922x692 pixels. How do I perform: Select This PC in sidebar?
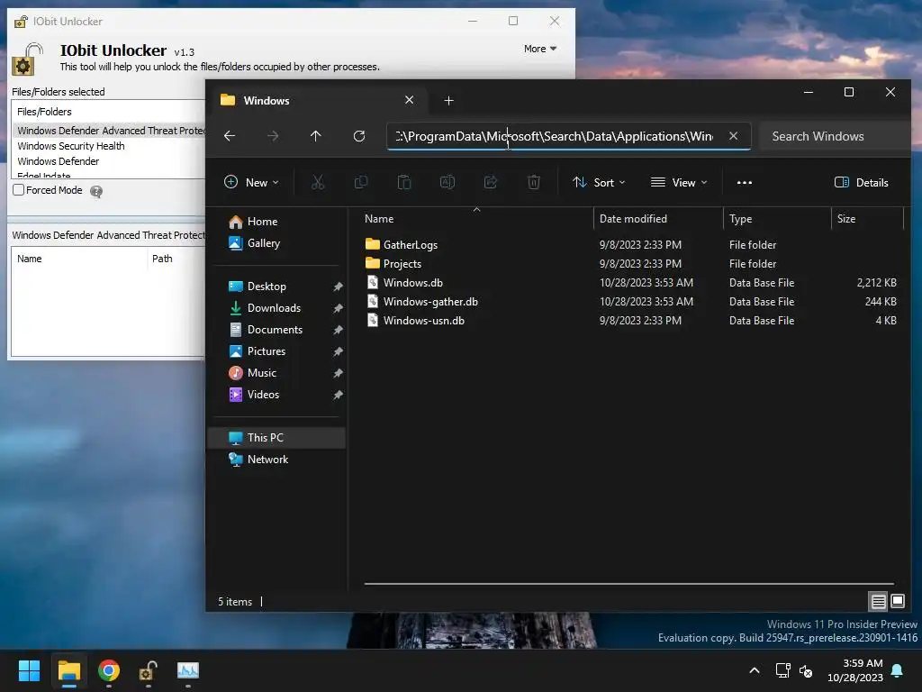click(276, 438)
